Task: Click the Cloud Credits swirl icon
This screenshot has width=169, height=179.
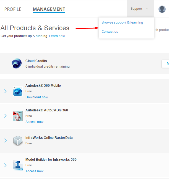Action: (x=17, y=63)
